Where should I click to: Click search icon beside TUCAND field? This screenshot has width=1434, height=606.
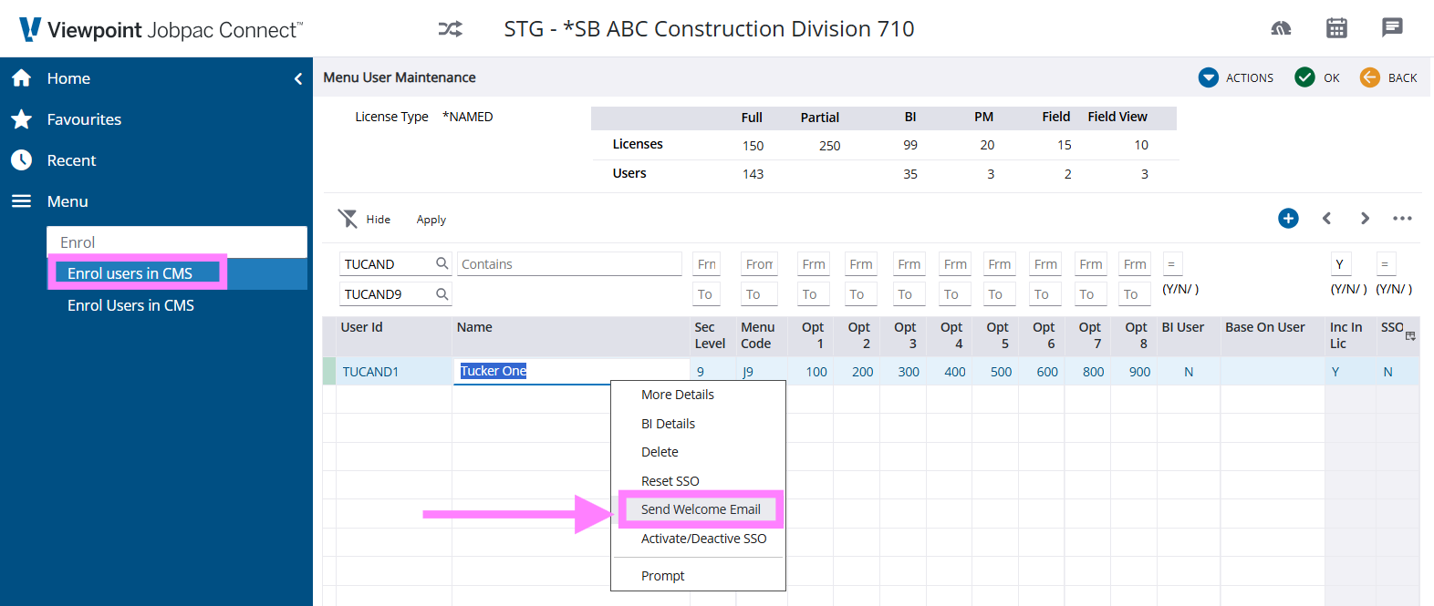[x=442, y=263]
